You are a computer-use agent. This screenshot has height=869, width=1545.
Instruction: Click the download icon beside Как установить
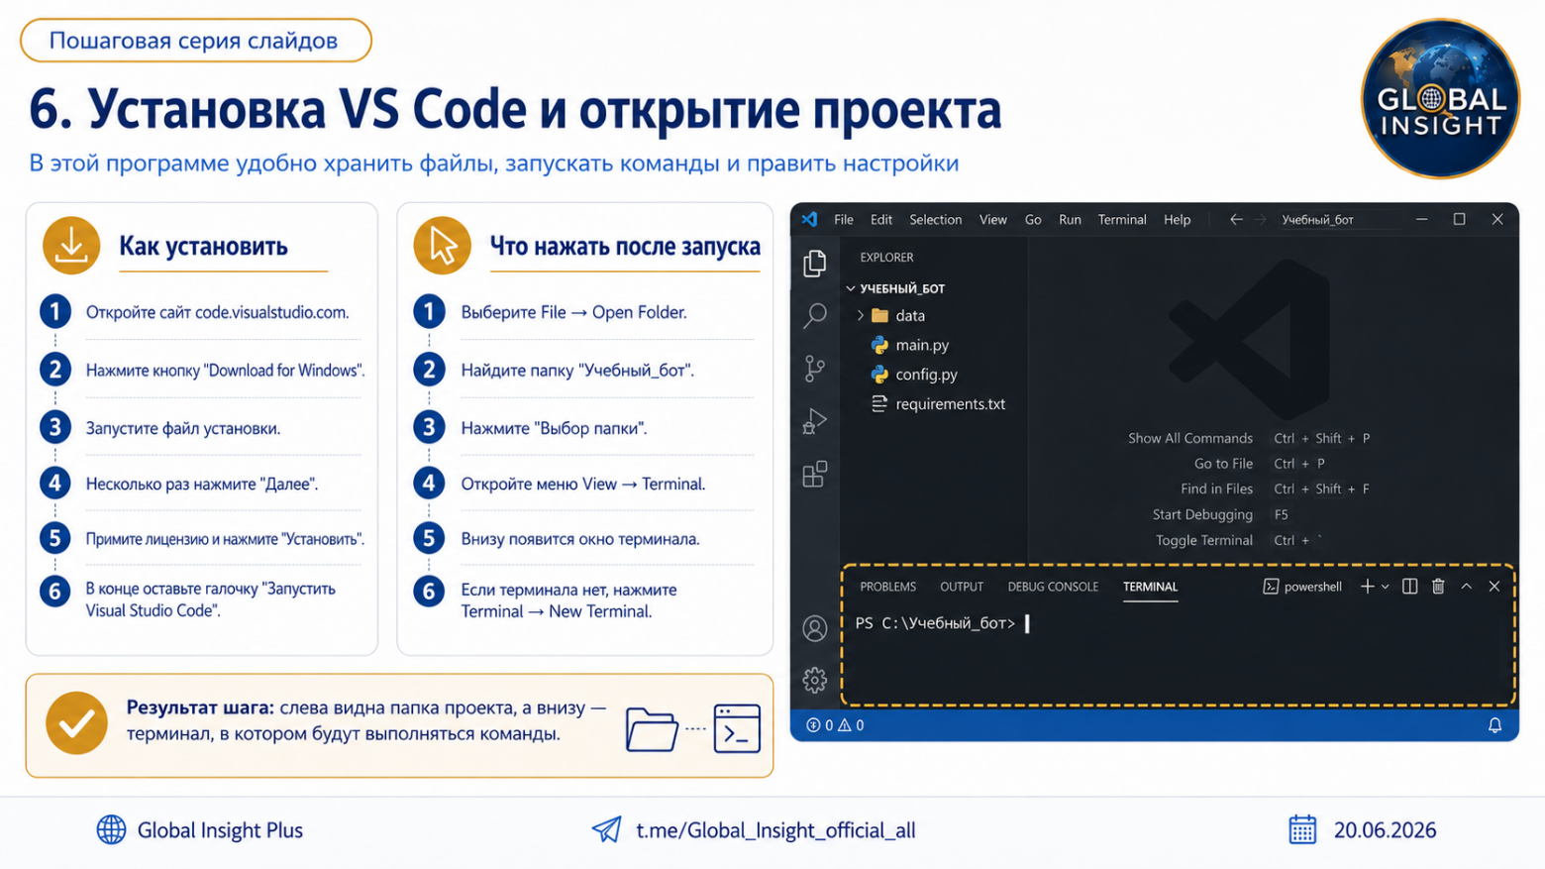pyautogui.click(x=71, y=246)
